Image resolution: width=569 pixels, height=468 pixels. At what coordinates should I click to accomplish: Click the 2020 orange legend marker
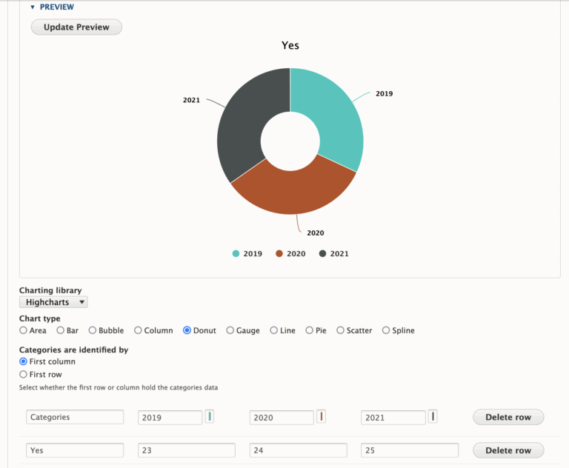pyautogui.click(x=279, y=254)
